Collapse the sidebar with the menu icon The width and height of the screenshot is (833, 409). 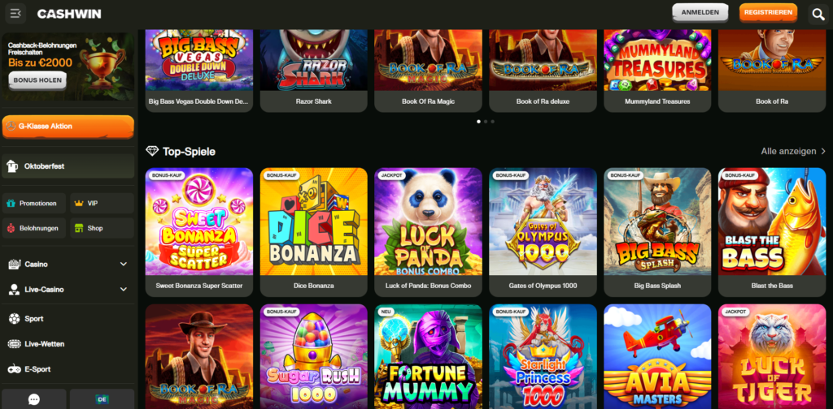tap(15, 14)
